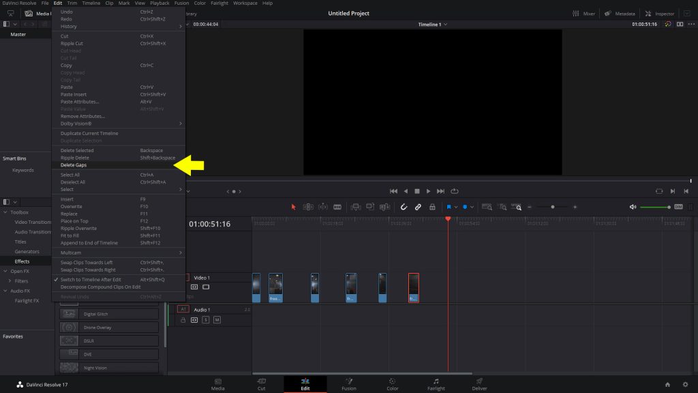The width and height of the screenshot is (698, 393).
Task: Stop playback
Action: coord(417,191)
